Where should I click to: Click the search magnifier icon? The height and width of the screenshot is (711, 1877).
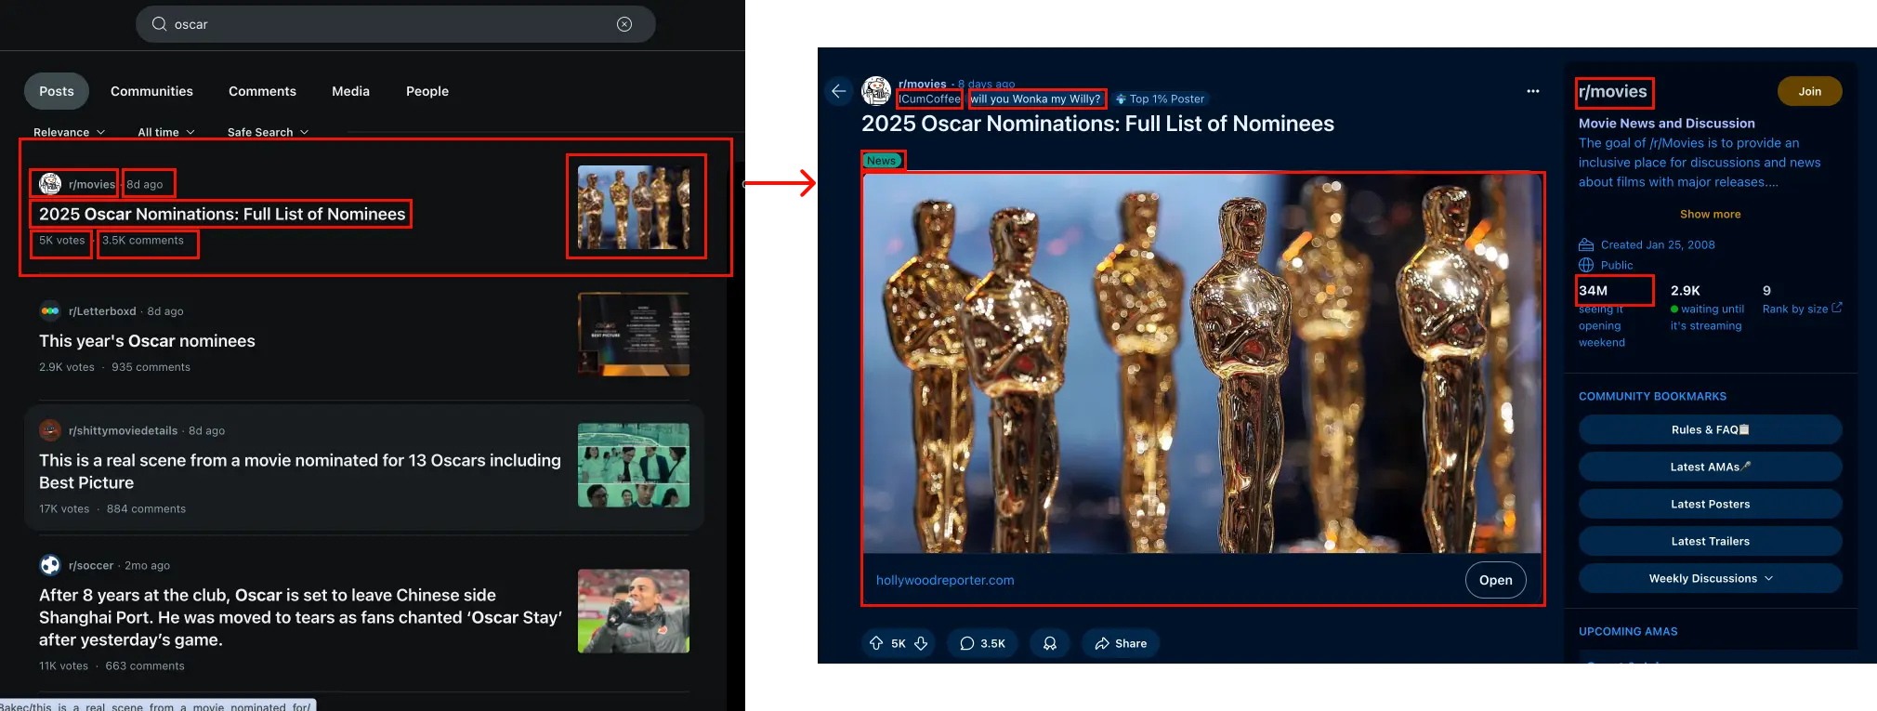(159, 24)
